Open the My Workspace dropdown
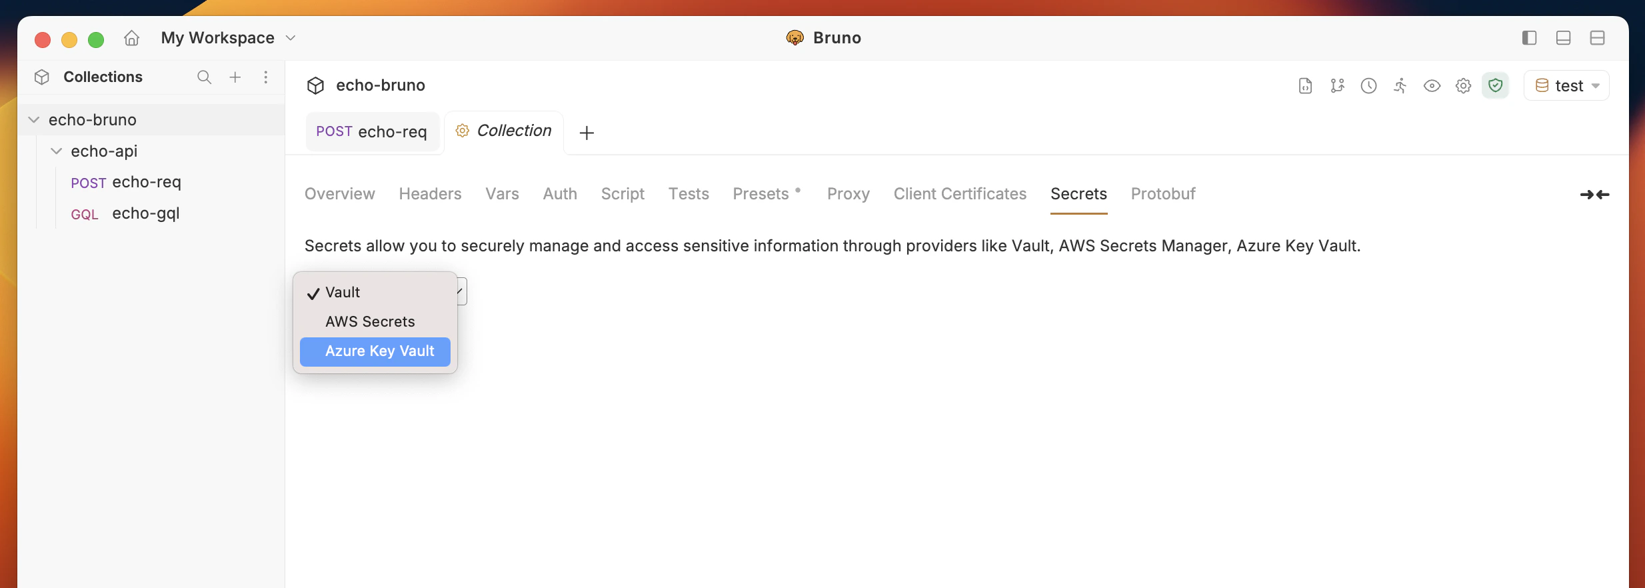This screenshot has width=1645, height=588. [228, 38]
